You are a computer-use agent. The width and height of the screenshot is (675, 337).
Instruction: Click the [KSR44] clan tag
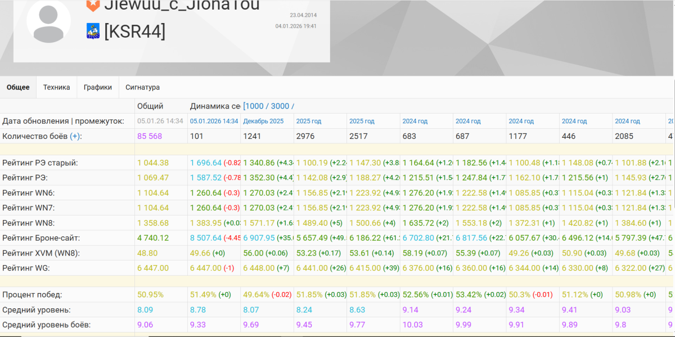pos(135,32)
